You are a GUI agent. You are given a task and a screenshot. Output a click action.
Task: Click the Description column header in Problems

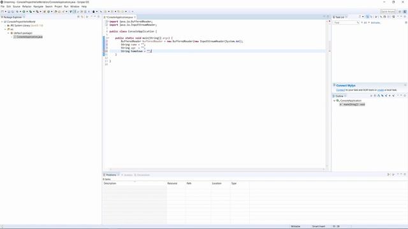point(135,183)
